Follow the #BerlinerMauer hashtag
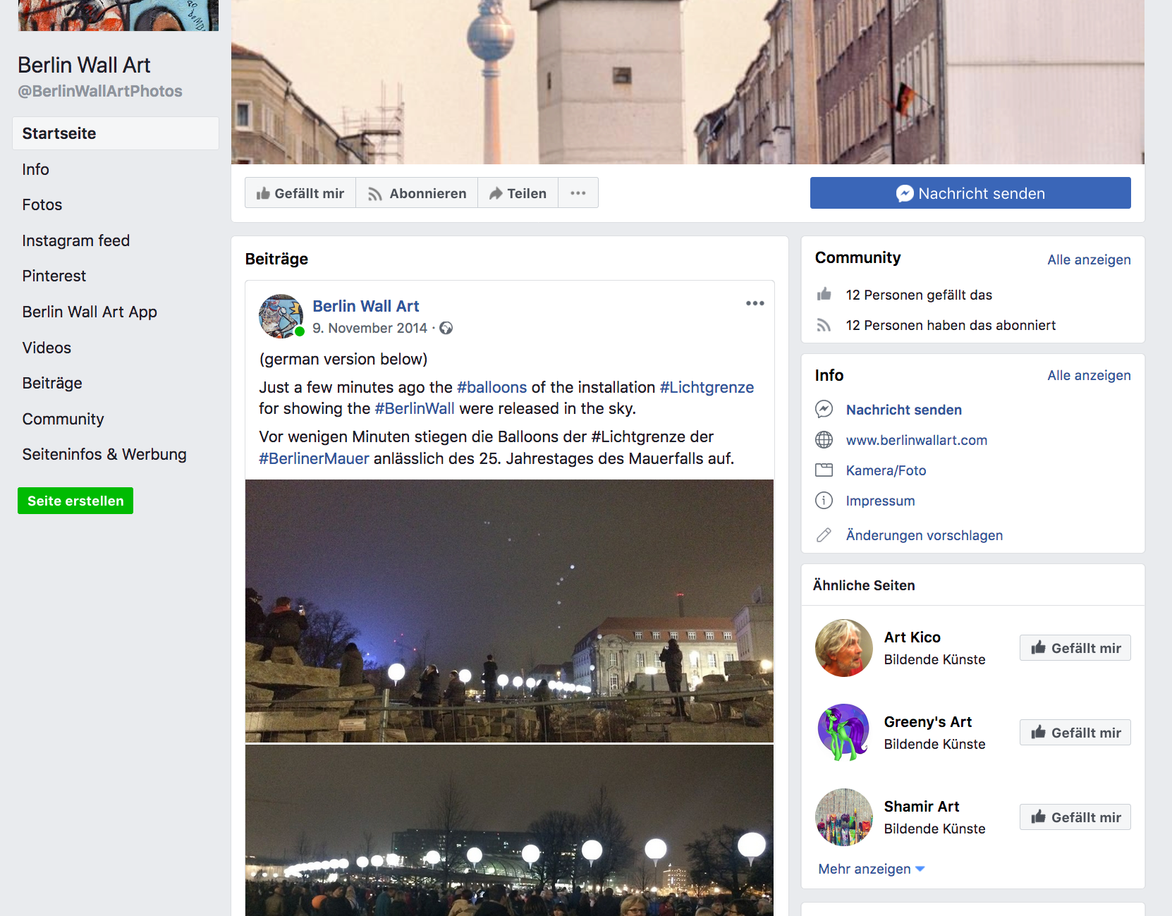The height and width of the screenshot is (916, 1172). [314, 458]
